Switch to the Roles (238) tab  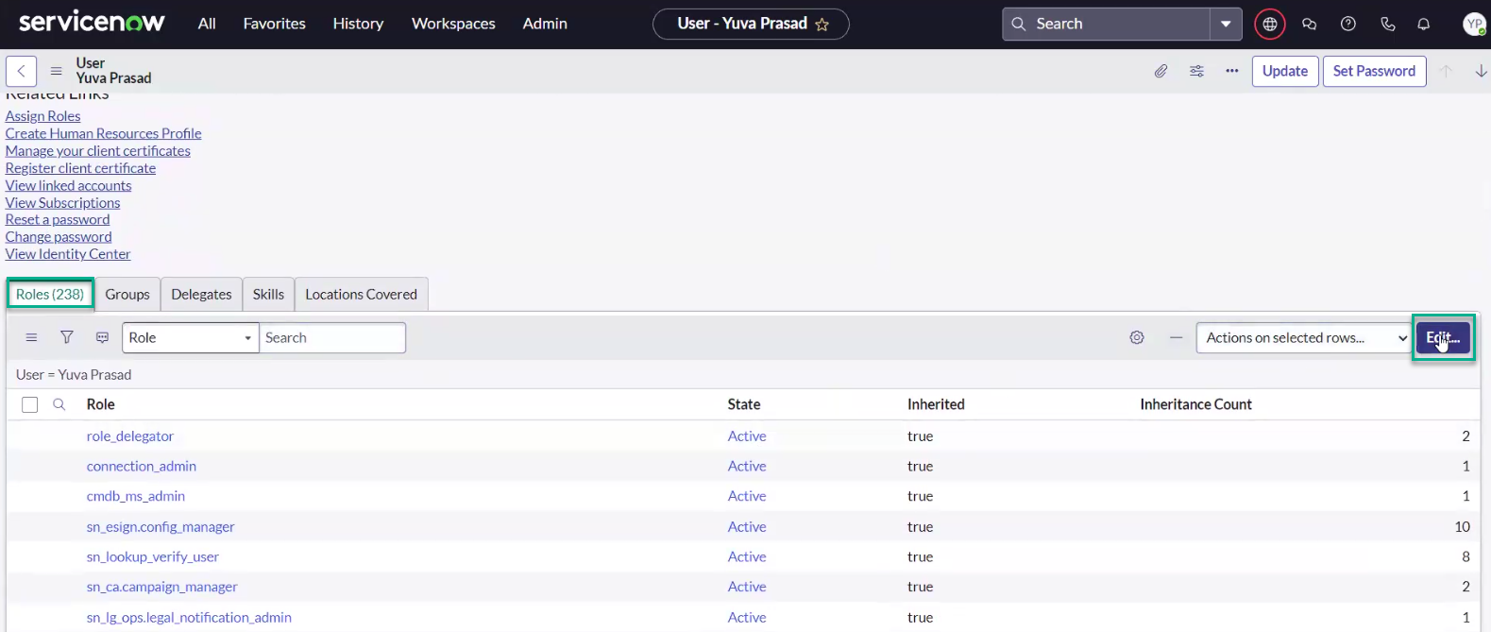[50, 294]
